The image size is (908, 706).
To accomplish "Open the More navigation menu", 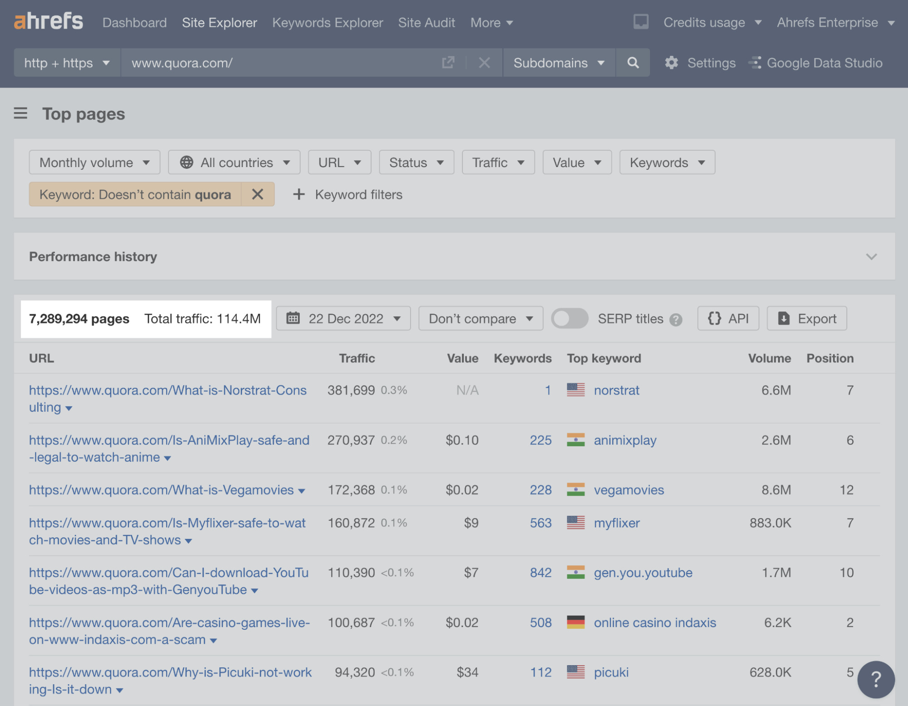I will pos(491,21).
